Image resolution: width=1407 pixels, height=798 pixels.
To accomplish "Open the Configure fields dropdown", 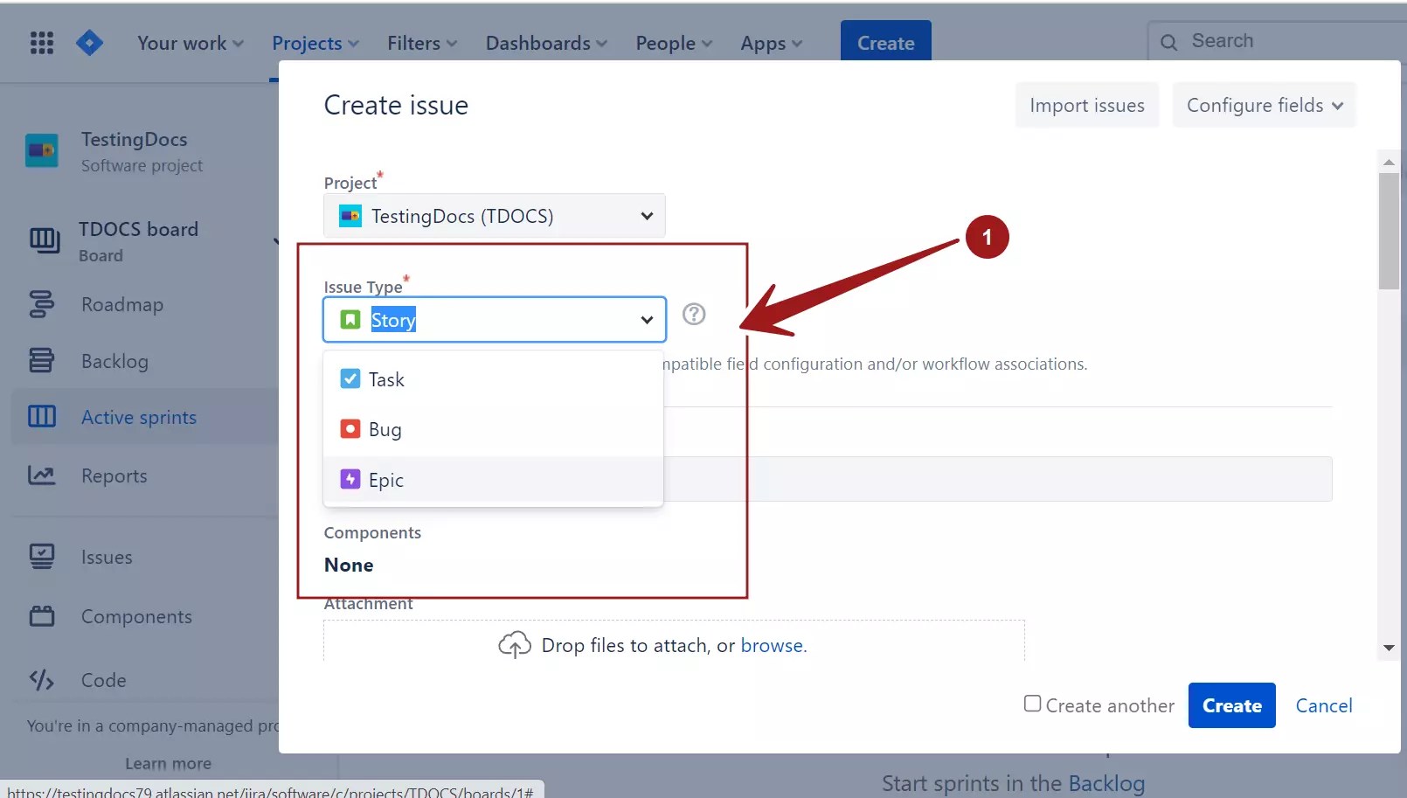I will coord(1264,105).
